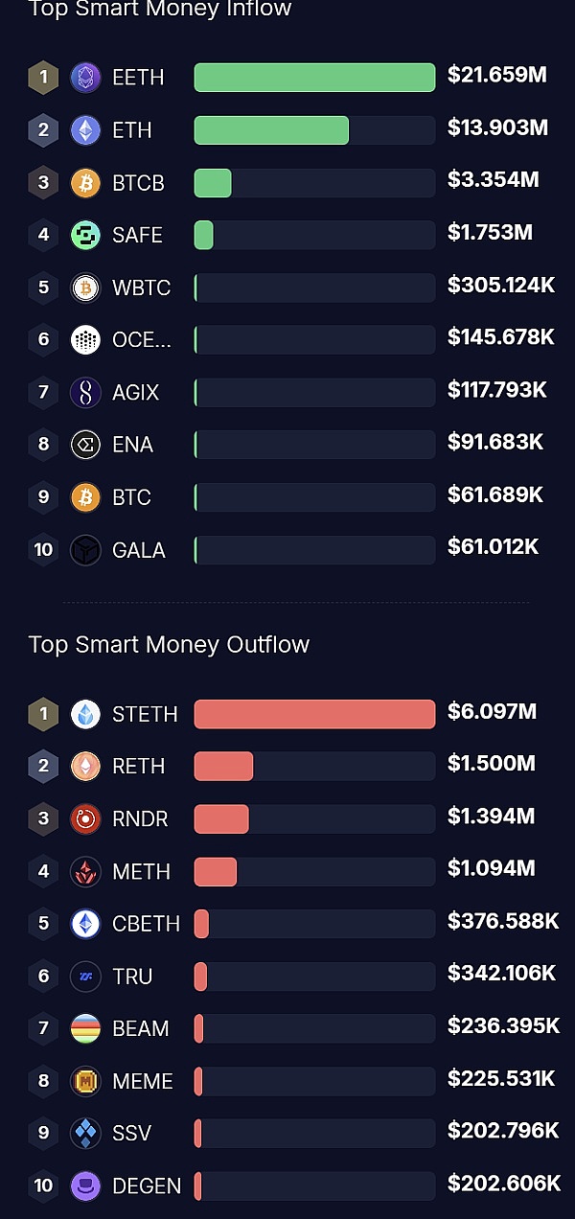Screen dimensions: 575x1219
Task: Click the BEAM token icon
Action: 85,1028
